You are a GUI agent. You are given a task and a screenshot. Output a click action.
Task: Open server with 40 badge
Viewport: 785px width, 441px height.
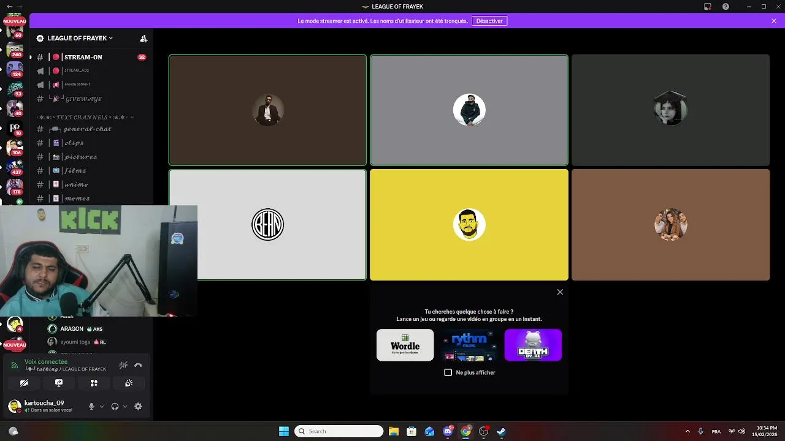click(x=15, y=108)
